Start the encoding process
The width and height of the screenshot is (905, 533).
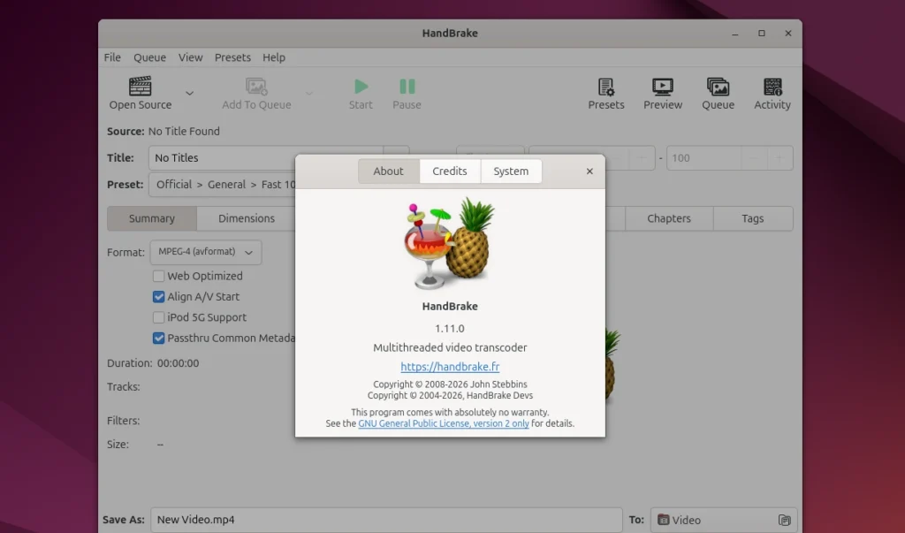pyautogui.click(x=361, y=92)
